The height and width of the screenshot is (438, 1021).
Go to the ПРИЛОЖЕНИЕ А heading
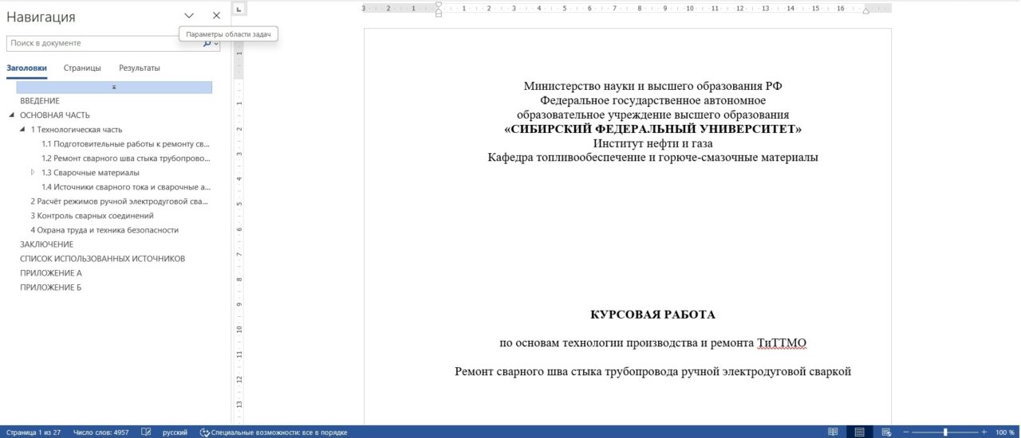(51, 273)
